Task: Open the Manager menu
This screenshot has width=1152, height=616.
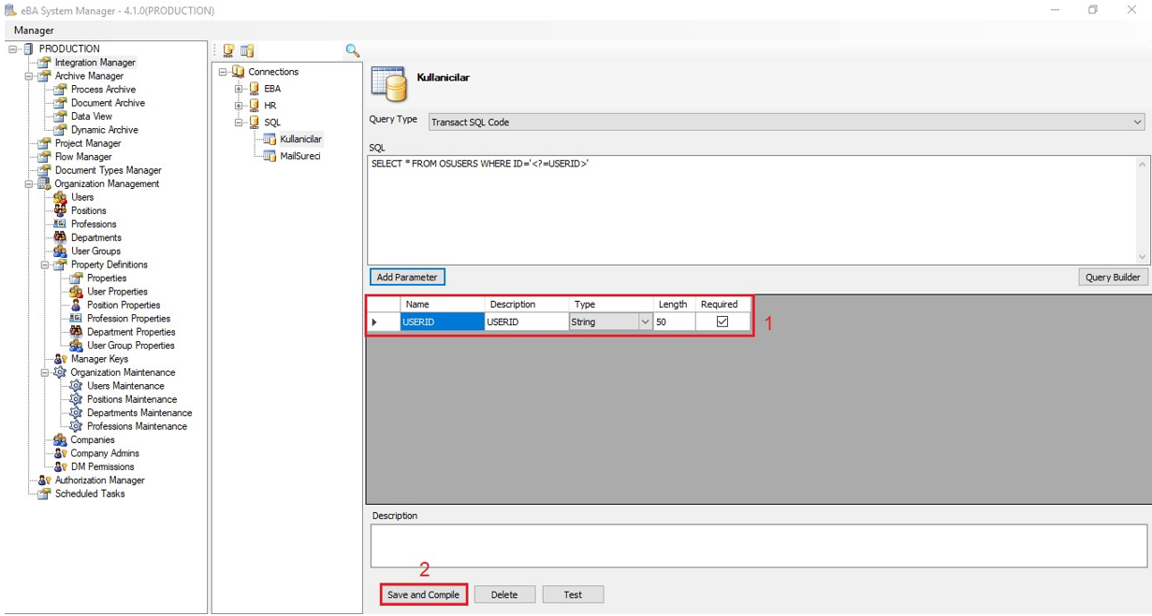Action: coord(34,30)
